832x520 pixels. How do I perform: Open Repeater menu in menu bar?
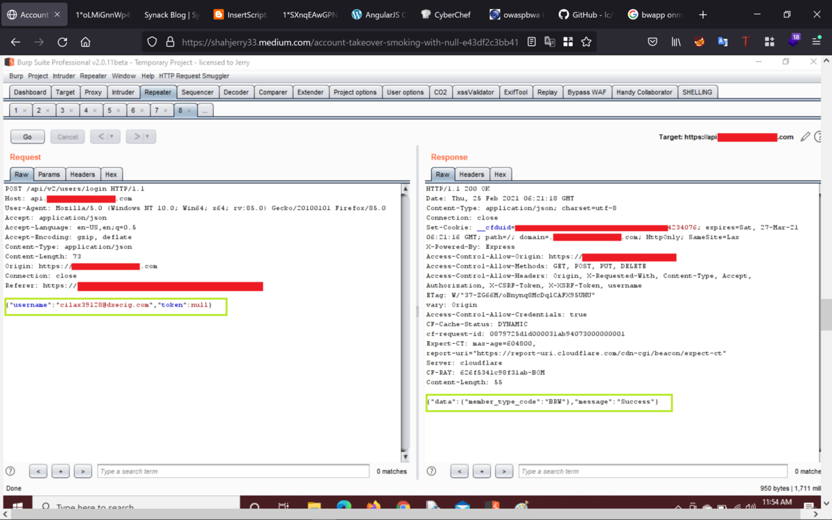tap(93, 76)
